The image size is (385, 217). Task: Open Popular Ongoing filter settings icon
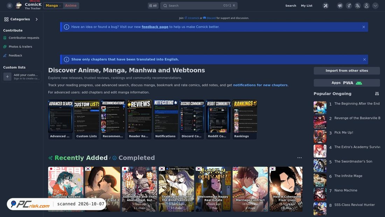pos(377,94)
